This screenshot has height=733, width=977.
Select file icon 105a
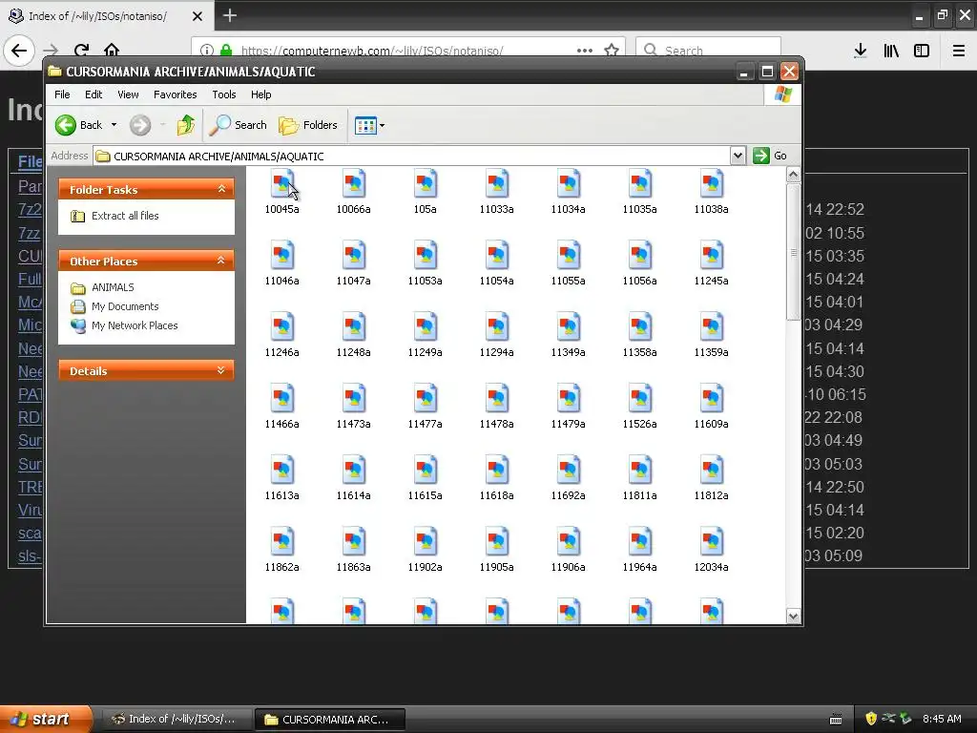(426, 184)
